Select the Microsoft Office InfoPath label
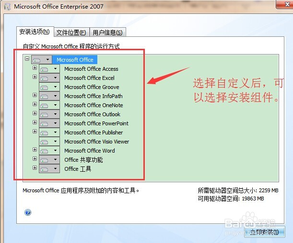The height and width of the screenshot is (243, 293). click(x=94, y=96)
